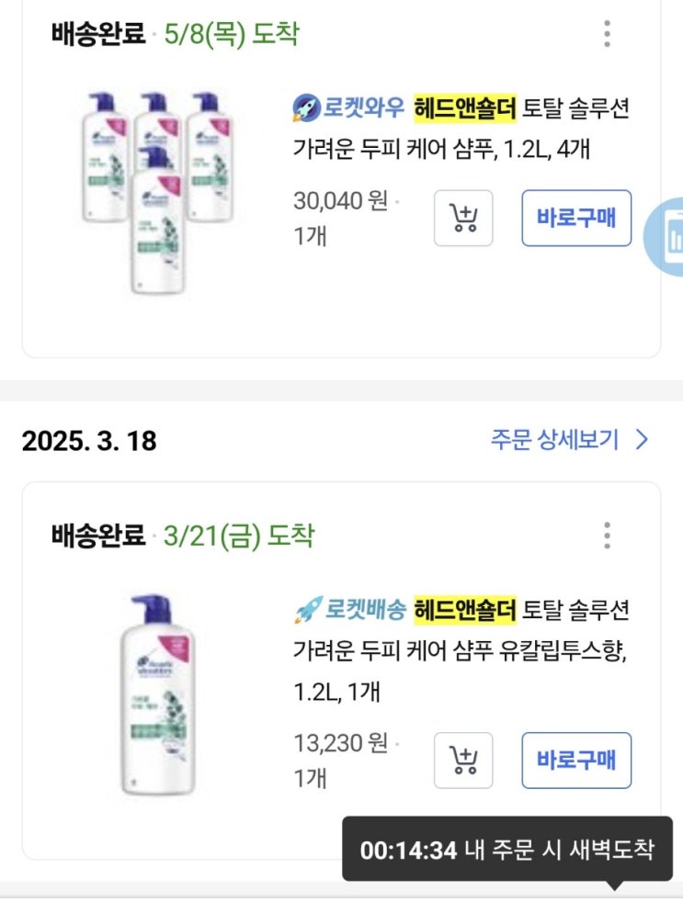The height and width of the screenshot is (902, 683).
Task: Click the chevron arrow next to 주문 상세보기
Action: tap(642, 439)
